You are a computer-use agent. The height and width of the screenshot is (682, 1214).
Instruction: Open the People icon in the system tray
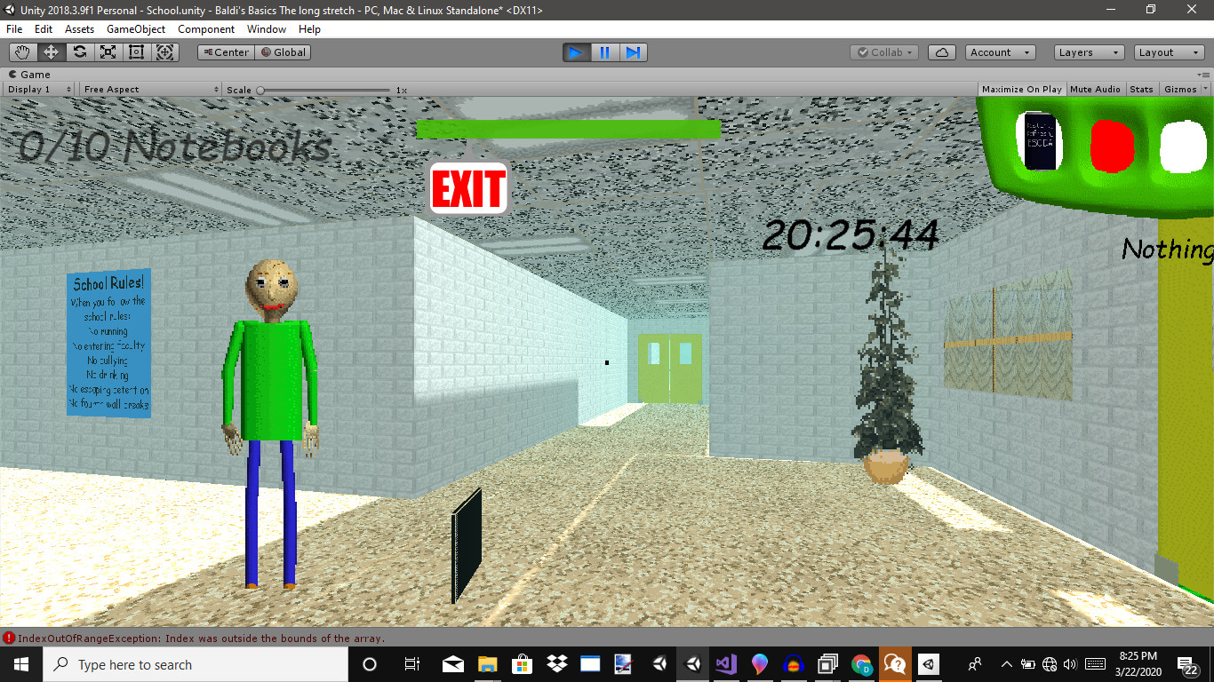pos(975,664)
